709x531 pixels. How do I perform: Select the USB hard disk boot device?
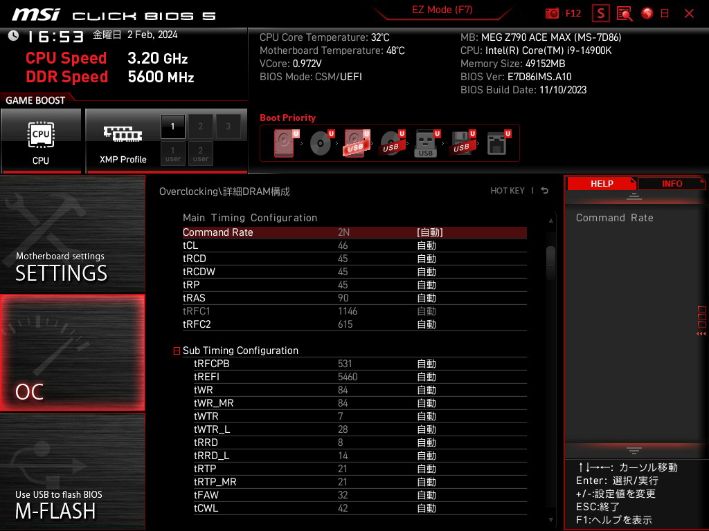357,143
